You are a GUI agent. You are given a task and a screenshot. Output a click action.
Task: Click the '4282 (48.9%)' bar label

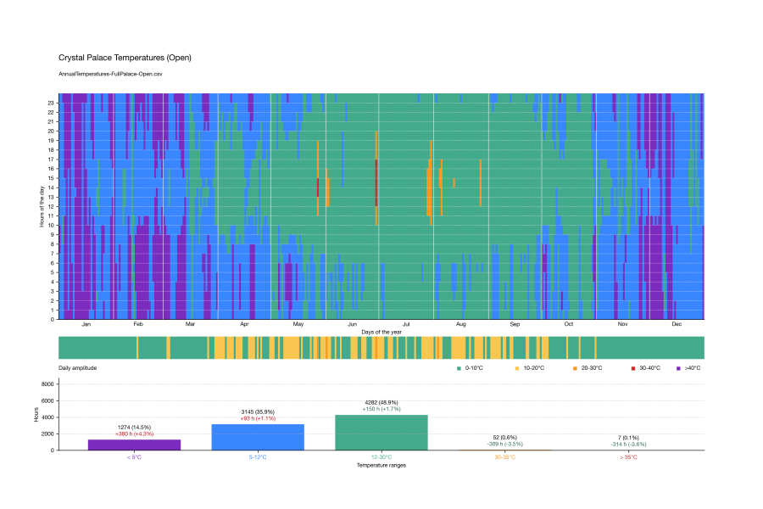381,402
